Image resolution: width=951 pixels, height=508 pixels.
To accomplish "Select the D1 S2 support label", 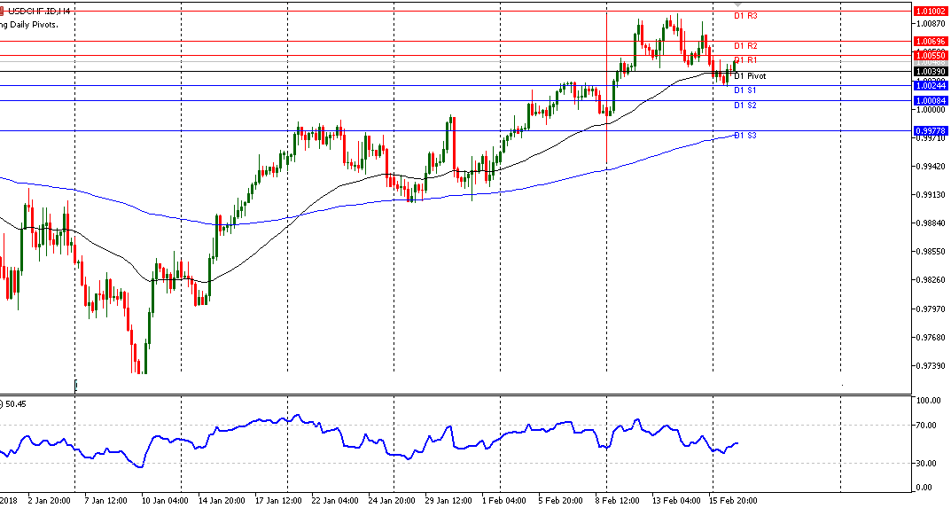I will (x=744, y=106).
